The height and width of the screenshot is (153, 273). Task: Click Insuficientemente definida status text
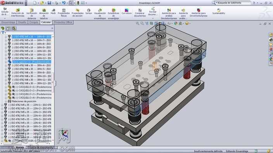208,151
